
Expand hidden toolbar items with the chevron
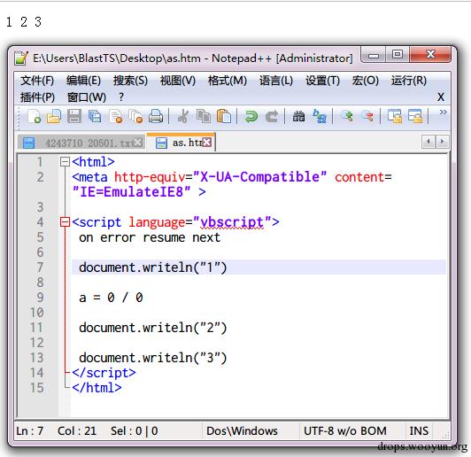point(443,112)
